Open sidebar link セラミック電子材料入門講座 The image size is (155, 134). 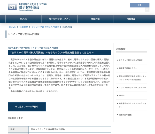click(130, 60)
